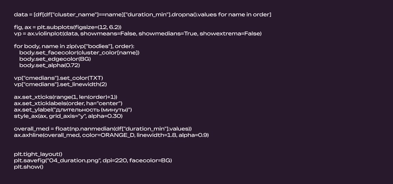Click the ax.violinplot call line
Image resolution: width=393 pixels, height=184 pixels.
[x=137, y=33]
